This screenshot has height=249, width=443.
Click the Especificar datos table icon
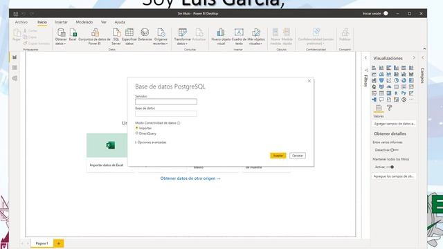point(129,33)
